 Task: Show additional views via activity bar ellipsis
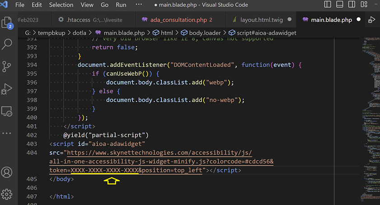coord(7,133)
